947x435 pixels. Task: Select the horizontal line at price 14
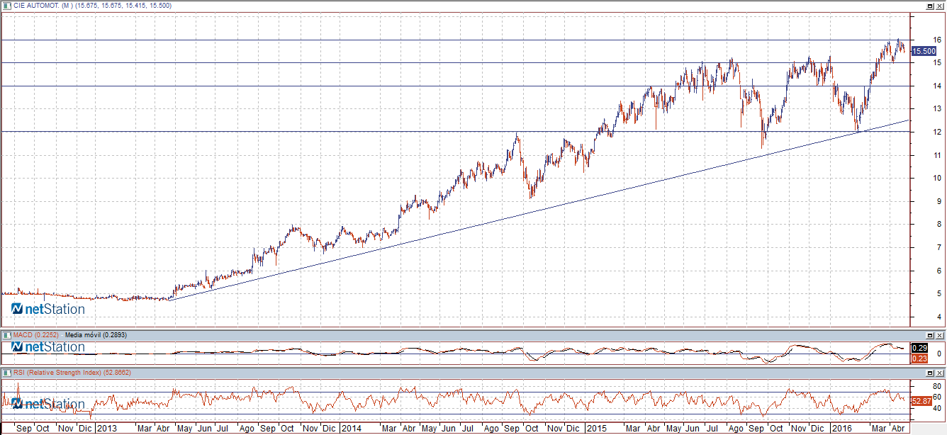[x=455, y=86]
